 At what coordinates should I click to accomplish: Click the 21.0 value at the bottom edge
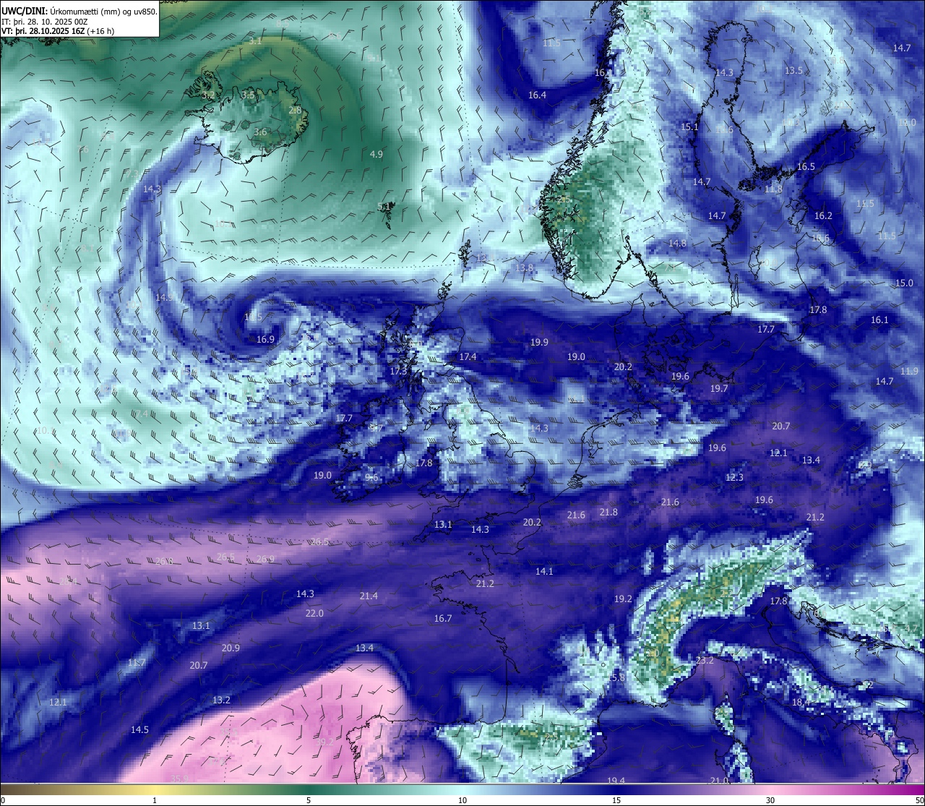pyautogui.click(x=719, y=781)
